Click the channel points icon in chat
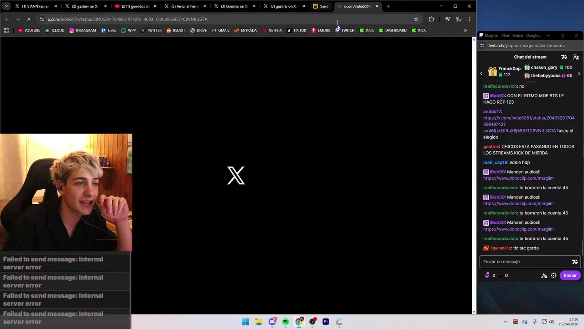Image resolution: width=584 pixels, height=329 pixels. [500, 276]
